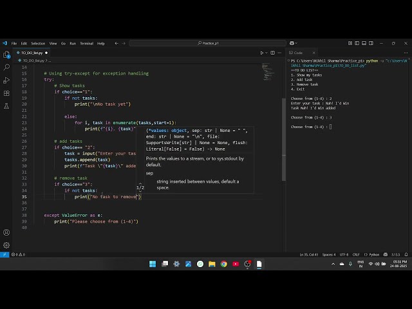This screenshot has width=412, height=309.
Task: Show the next signature in the hint popup
Action: tap(140, 192)
